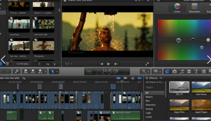Play the viewer video
The height and width of the screenshot is (121, 211).
tap(109, 64)
